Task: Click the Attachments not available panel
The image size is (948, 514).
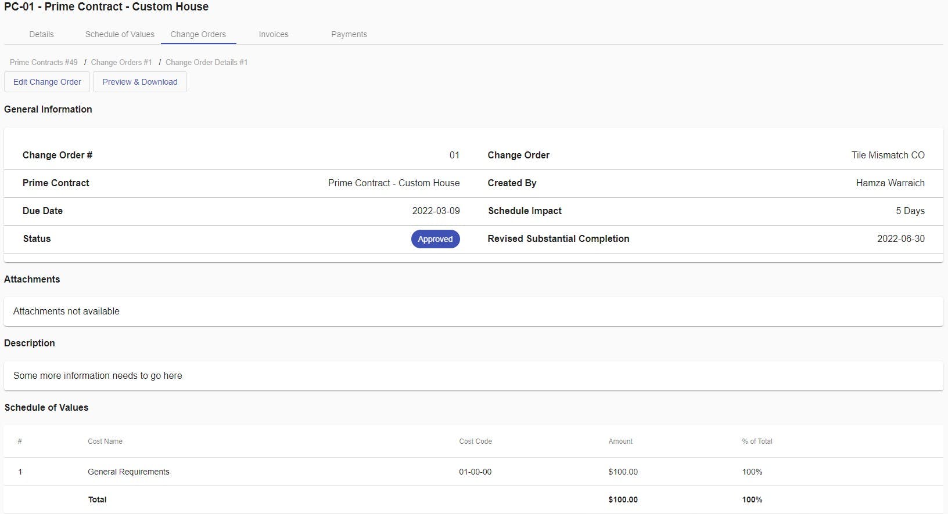Action: 473,312
